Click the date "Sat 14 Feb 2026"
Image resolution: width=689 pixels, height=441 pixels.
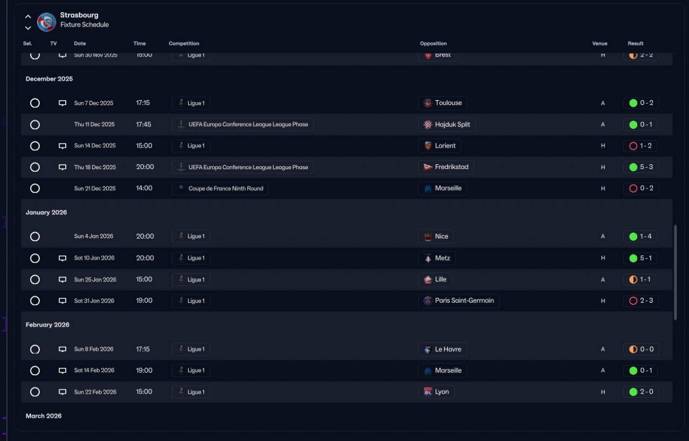95,370
